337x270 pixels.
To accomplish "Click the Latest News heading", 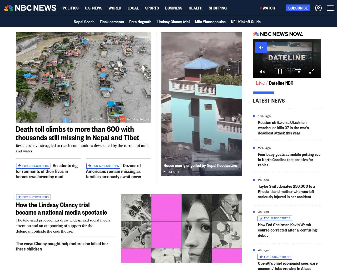I will pyautogui.click(x=269, y=101).
